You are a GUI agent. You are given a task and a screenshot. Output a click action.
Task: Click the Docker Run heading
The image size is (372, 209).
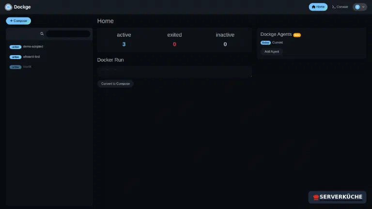[x=110, y=60]
